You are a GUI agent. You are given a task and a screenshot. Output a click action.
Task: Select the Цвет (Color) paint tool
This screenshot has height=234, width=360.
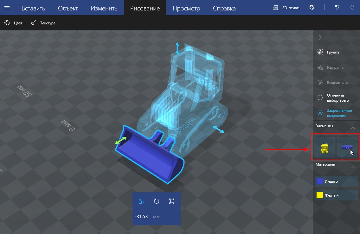point(13,23)
